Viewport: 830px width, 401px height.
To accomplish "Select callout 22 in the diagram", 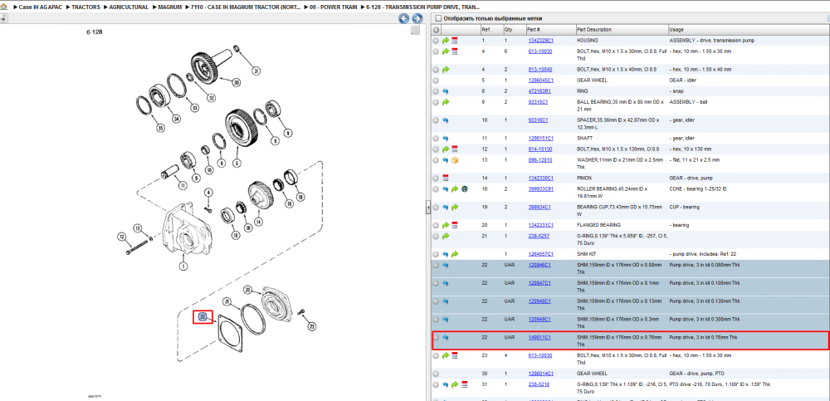I will coord(203,317).
